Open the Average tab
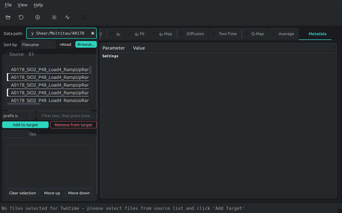Viewport: 342px width, 213px height. coord(284,34)
